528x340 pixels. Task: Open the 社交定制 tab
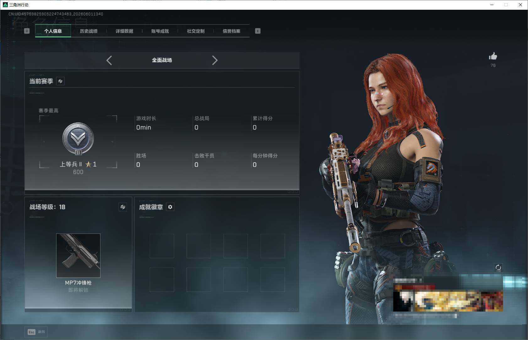tap(196, 31)
